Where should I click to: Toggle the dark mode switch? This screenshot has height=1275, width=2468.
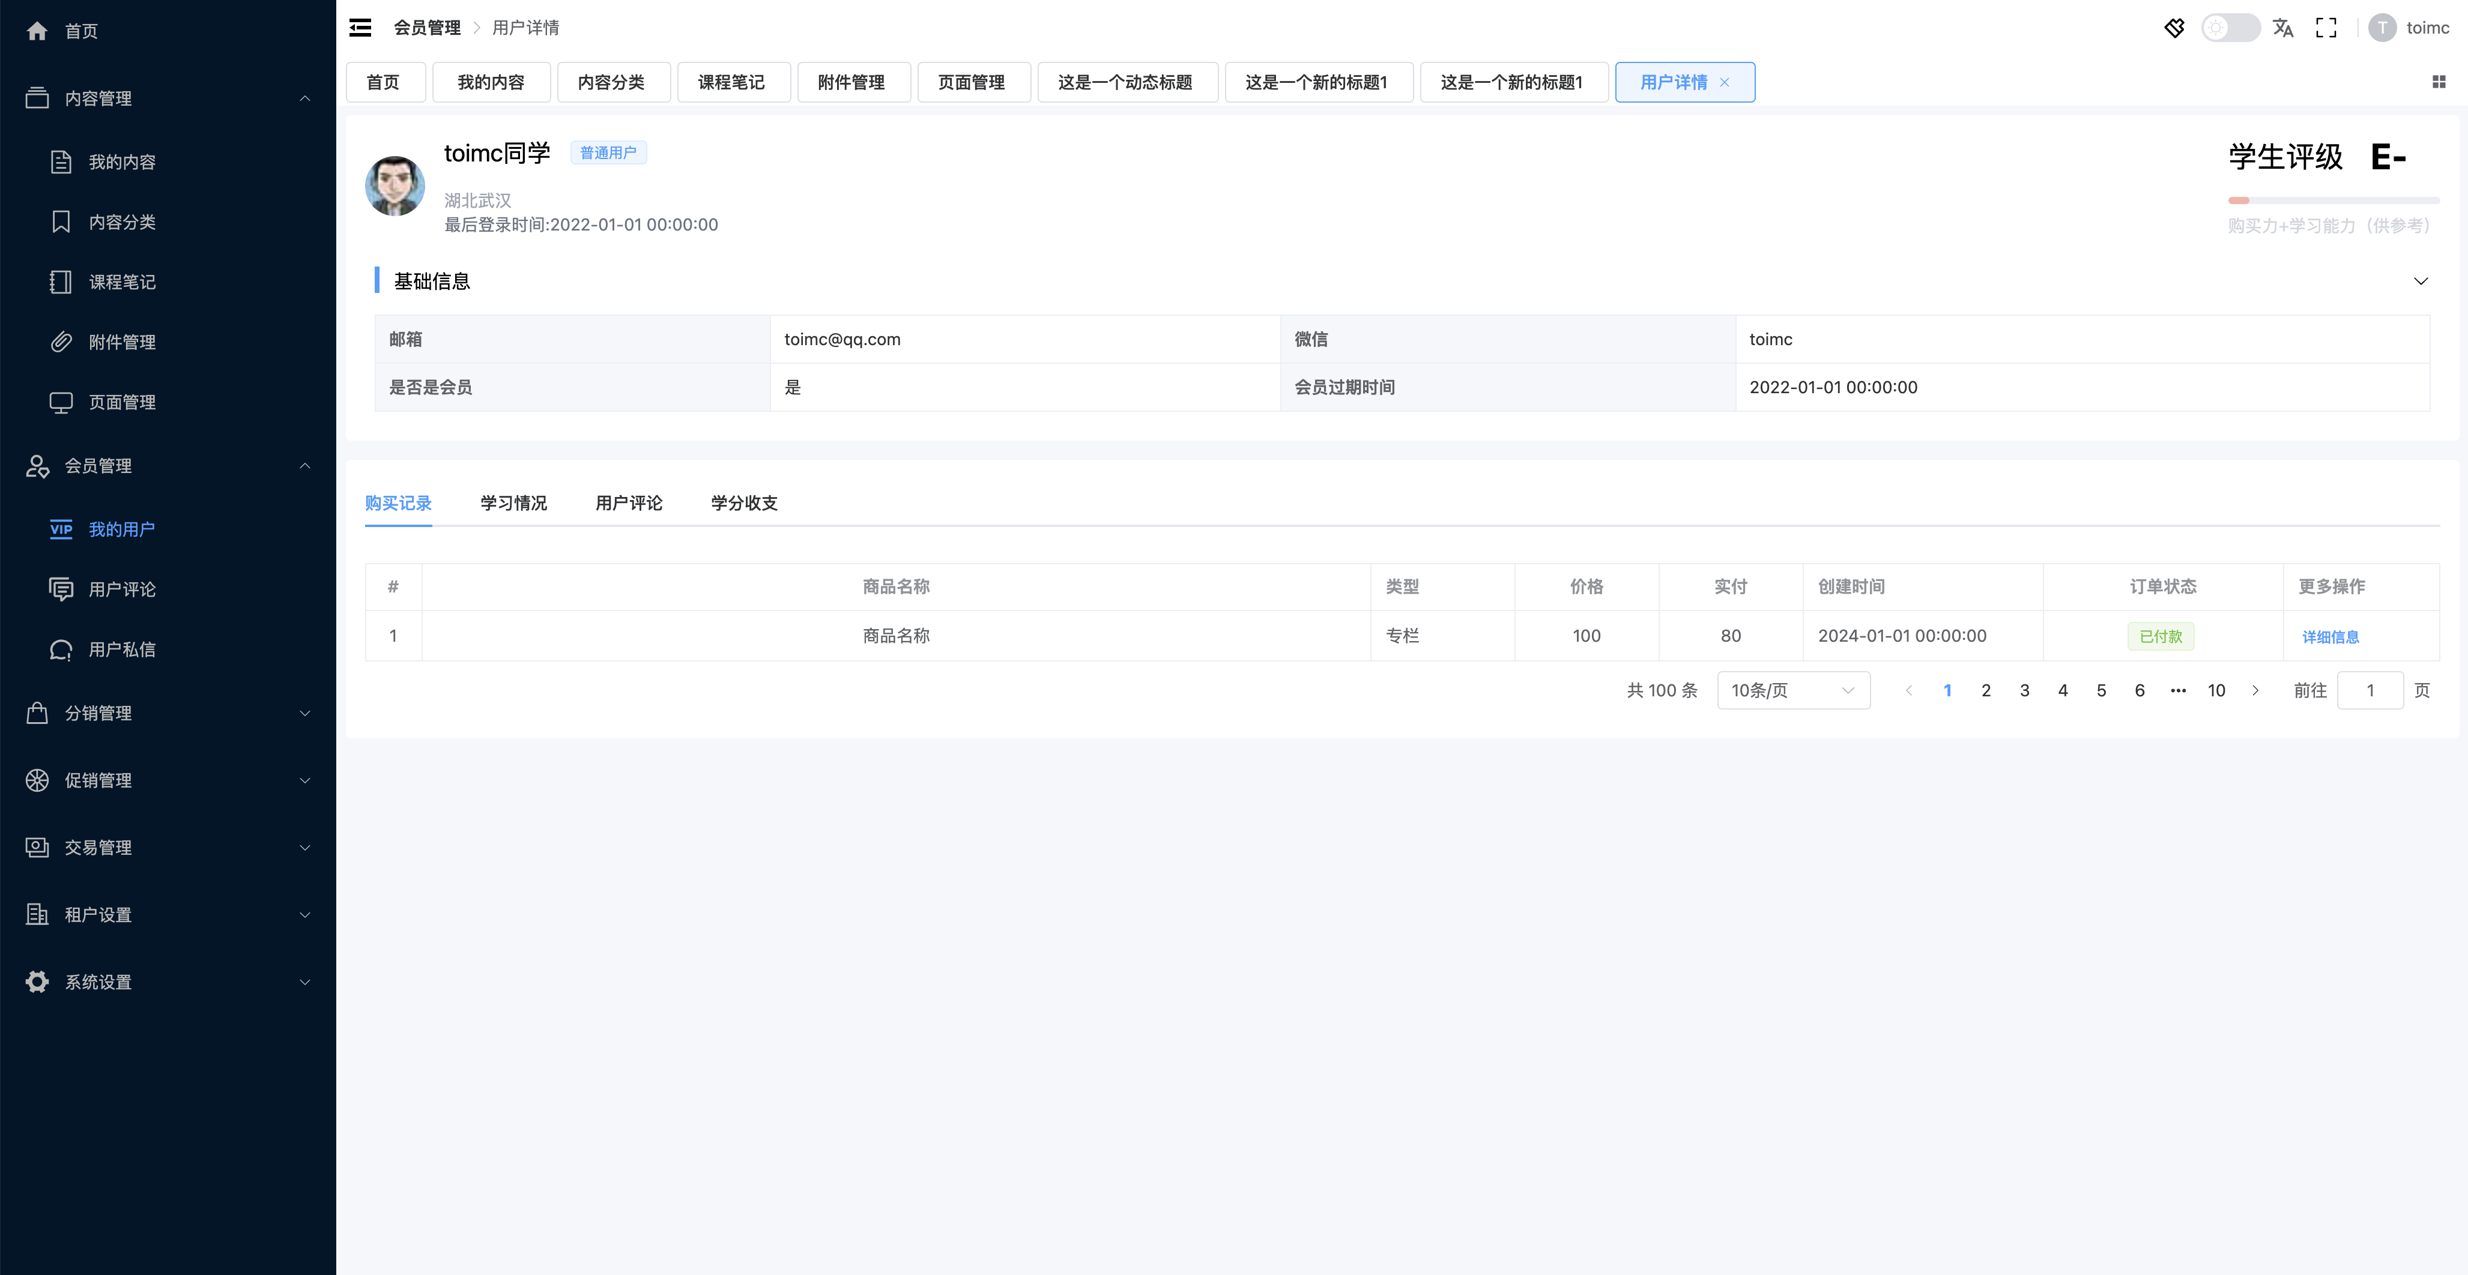(2230, 28)
